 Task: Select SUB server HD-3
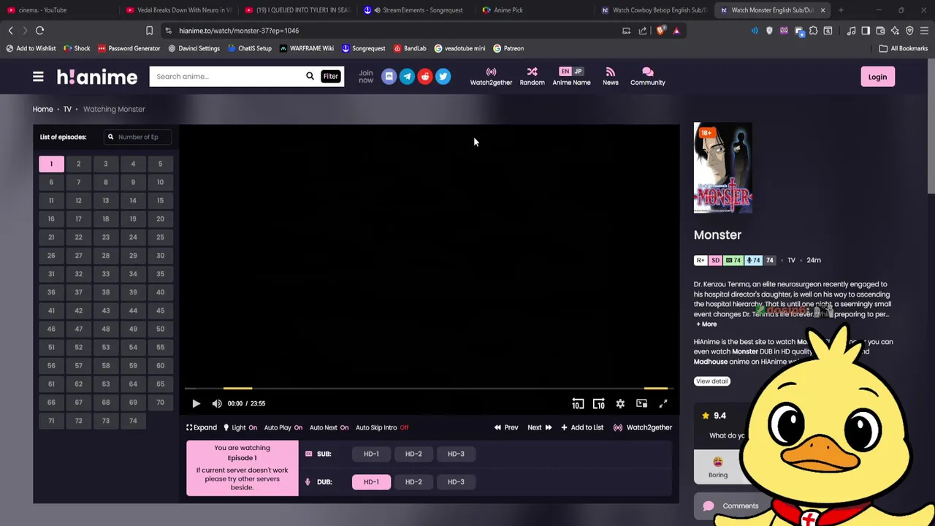456,454
